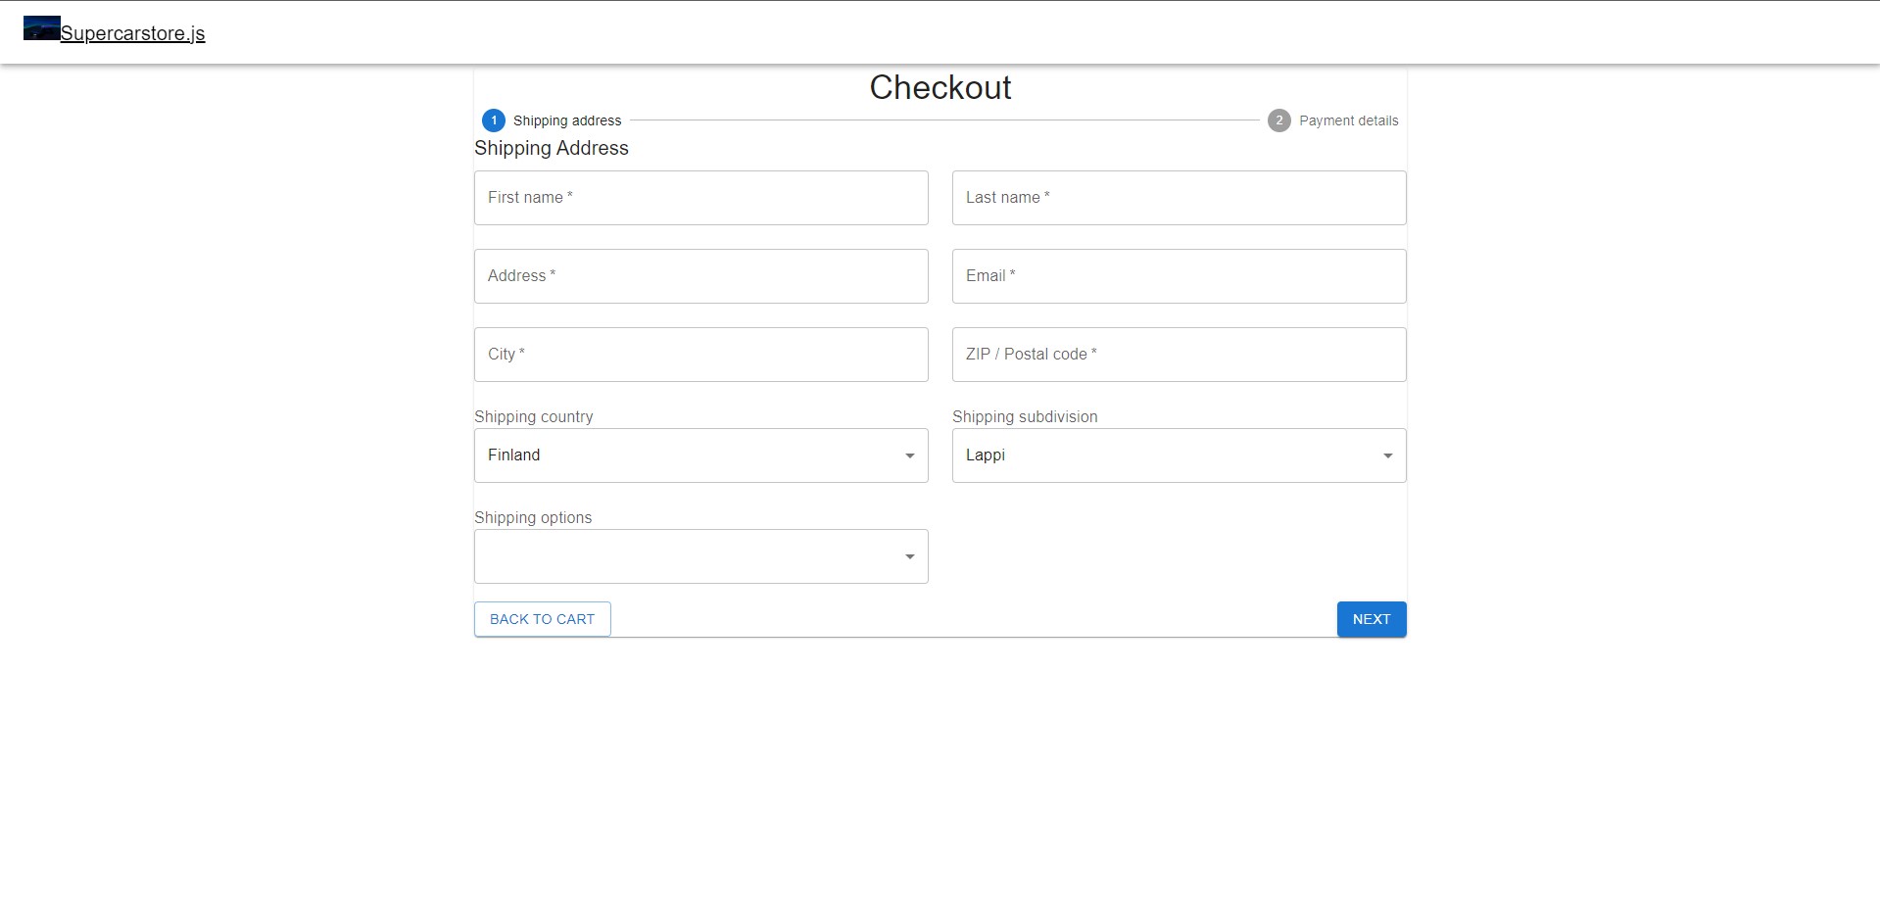Click the Last name input field
The height and width of the screenshot is (910, 1880).
point(1179,198)
